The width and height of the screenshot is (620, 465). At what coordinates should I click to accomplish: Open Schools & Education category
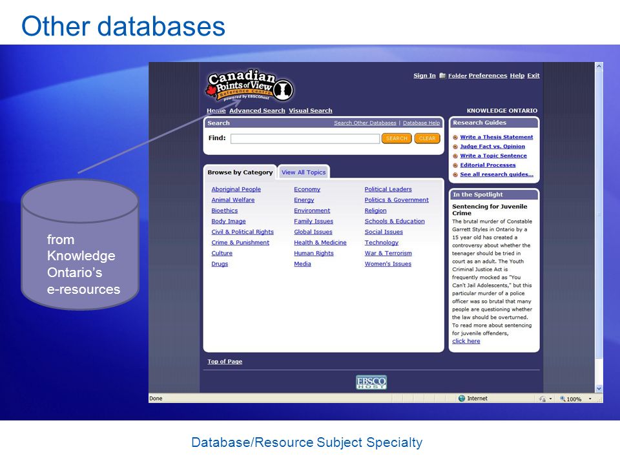[395, 222]
